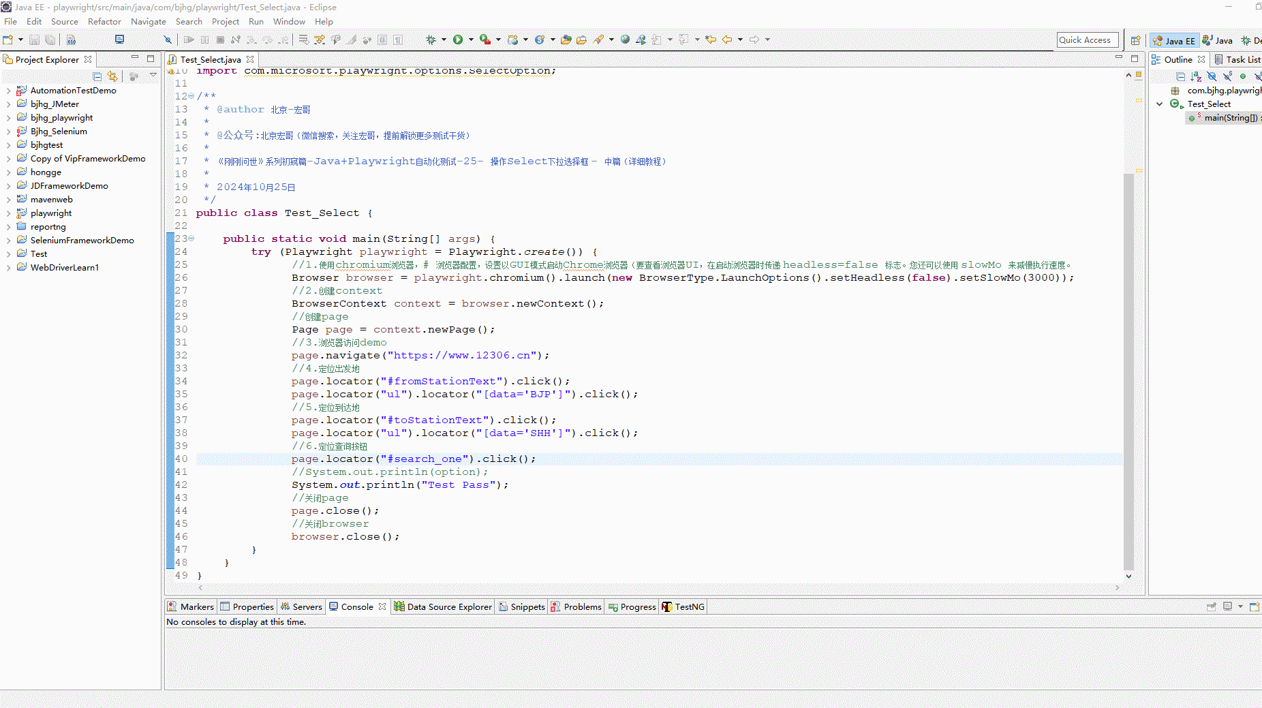Click the Step Over debug icon
Viewport: 1262px width, 708px height.
pyautogui.click(x=268, y=40)
